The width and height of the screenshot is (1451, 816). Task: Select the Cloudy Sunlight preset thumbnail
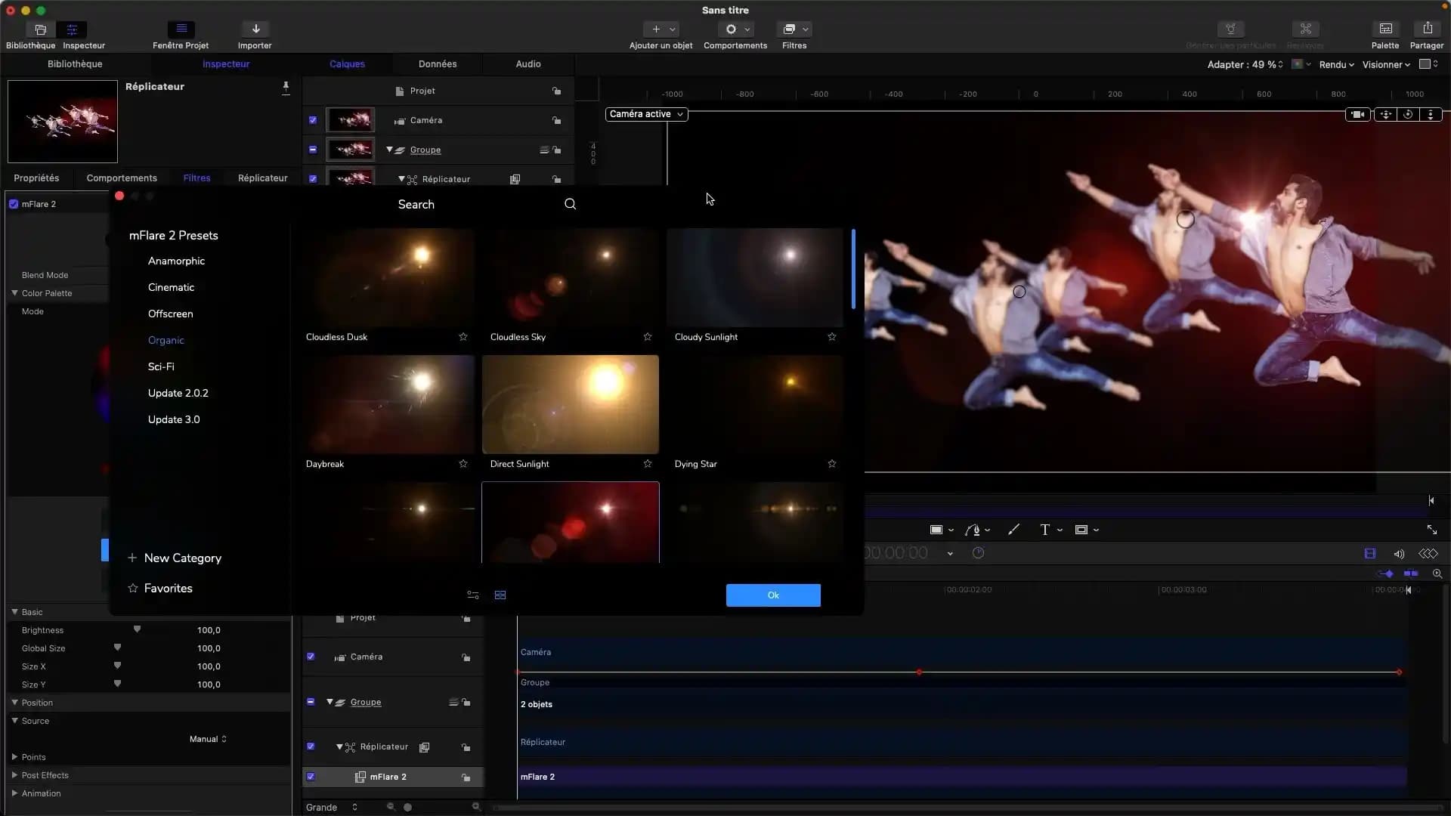(x=755, y=277)
